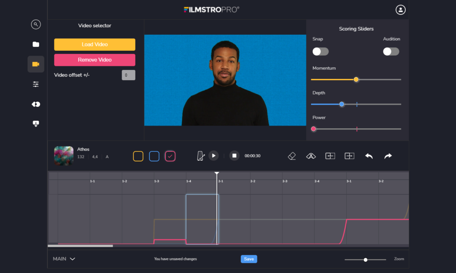
Task: Click the Scoring Sliders heading
Action: (356, 29)
